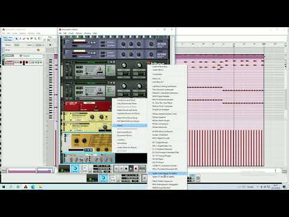
Task: Open Options menu in the rack window
Action: 79,33
